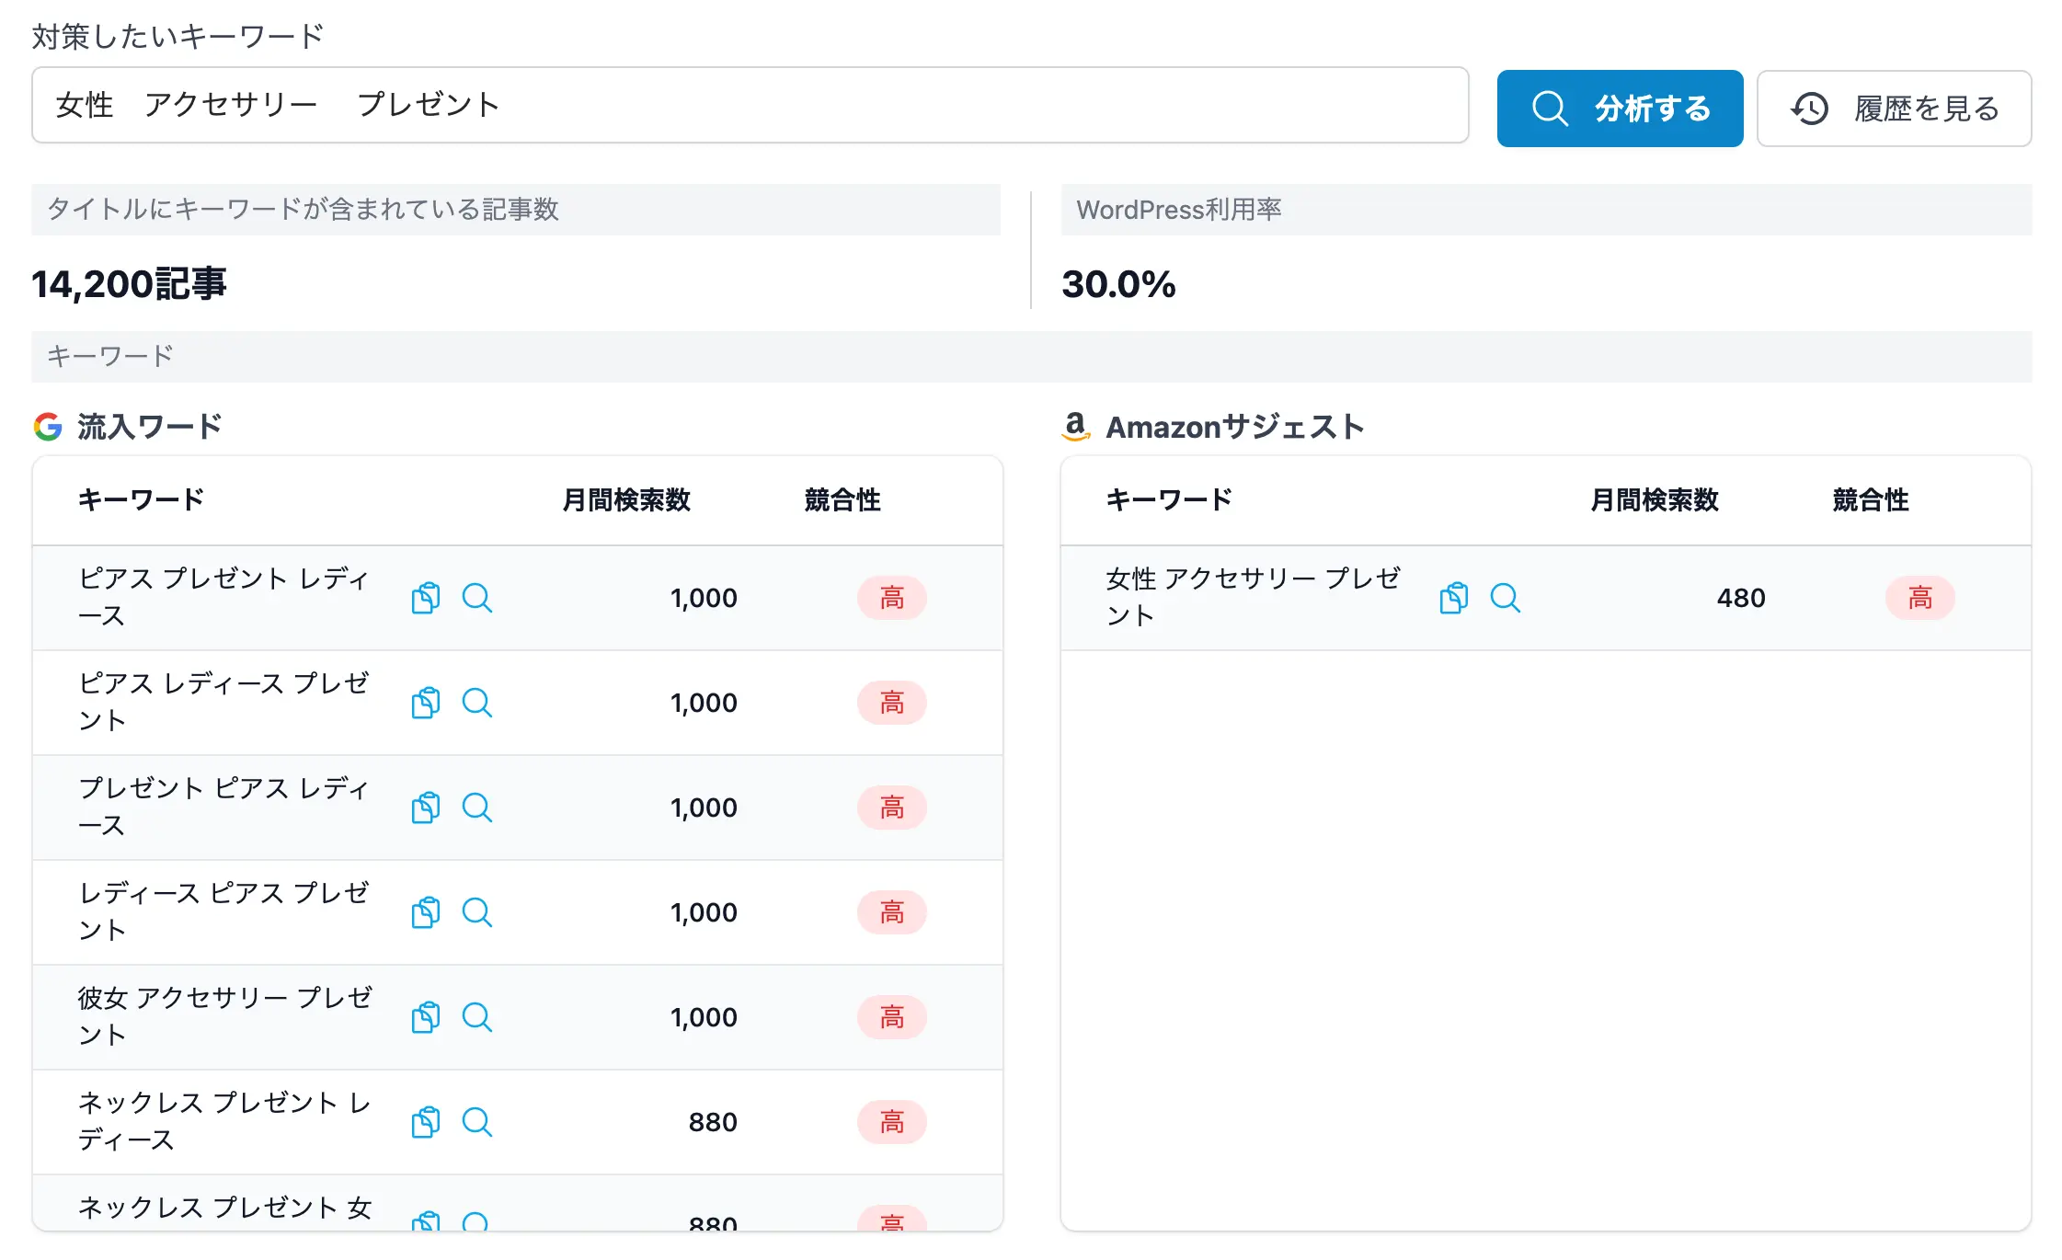The height and width of the screenshot is (1260, 2062).
Task: Click the 競合性 column header in Amazon table
Action: coord(1870,499)
